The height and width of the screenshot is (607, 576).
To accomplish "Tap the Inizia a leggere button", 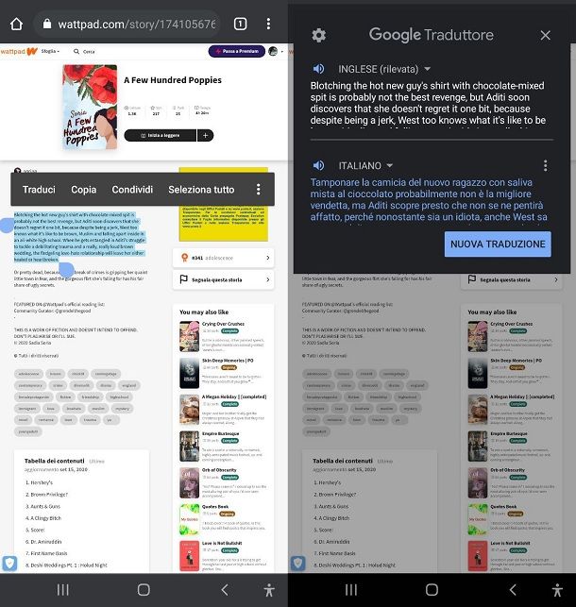I will [160, 136].
